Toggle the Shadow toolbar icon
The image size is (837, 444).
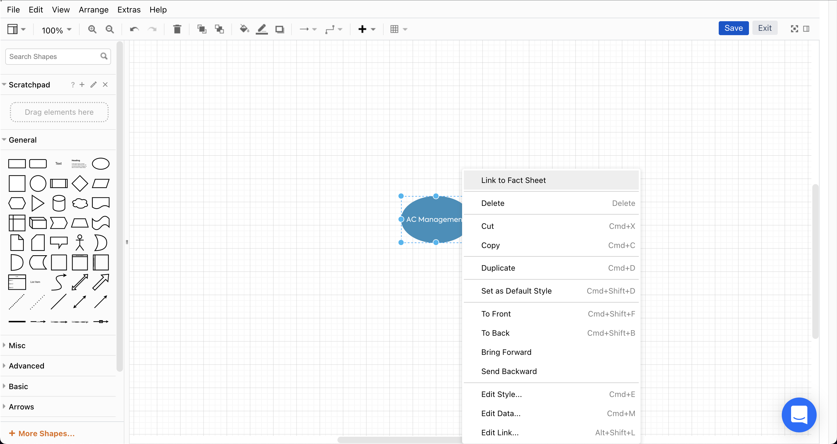(x=279, y=29)
